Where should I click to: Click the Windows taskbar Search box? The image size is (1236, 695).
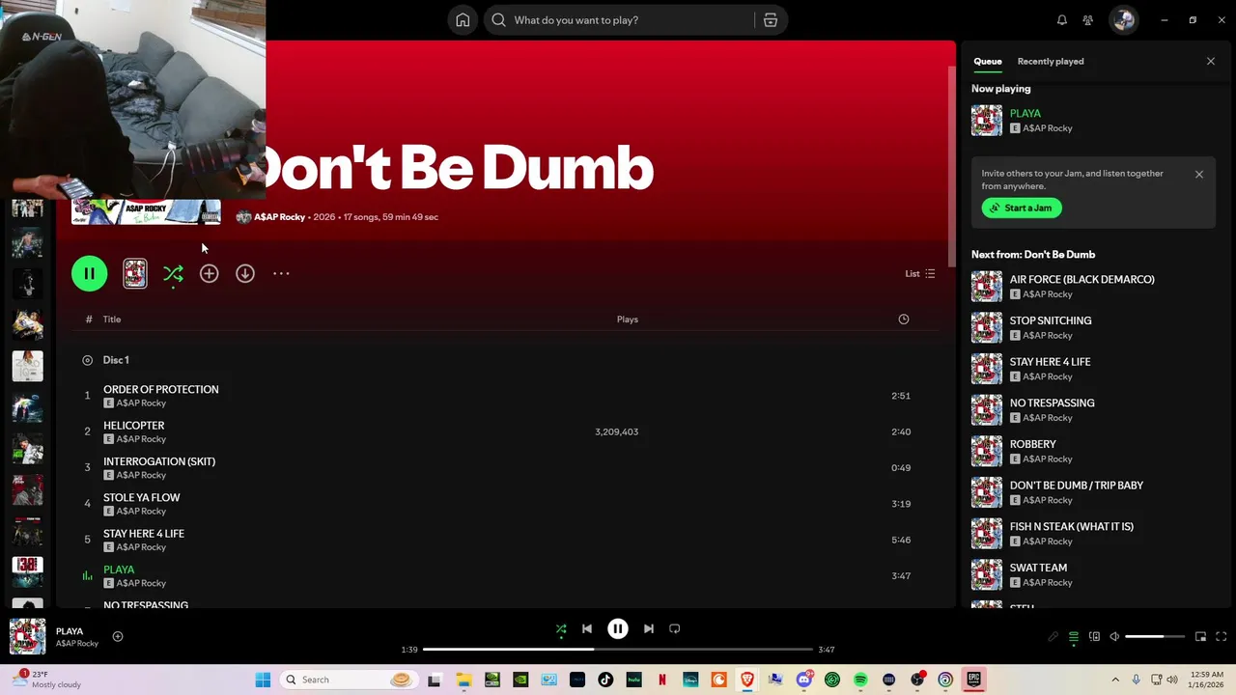click(350, 680)
